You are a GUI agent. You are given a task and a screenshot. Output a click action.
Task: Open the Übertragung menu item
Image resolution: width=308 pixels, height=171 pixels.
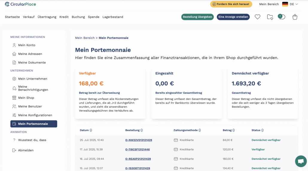click(47, 17)
